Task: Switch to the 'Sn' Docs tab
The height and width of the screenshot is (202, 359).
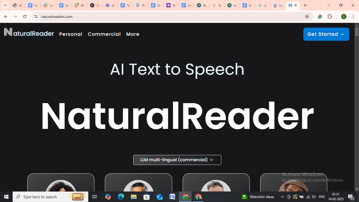Action: (x=247, y=5)
